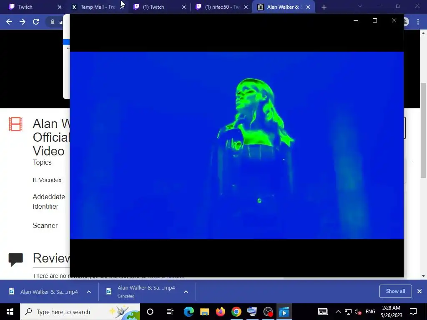This screenshot has height=320, width=427.
Task: Click the page scrollbar down arrow
Action: tap(424, 276)
